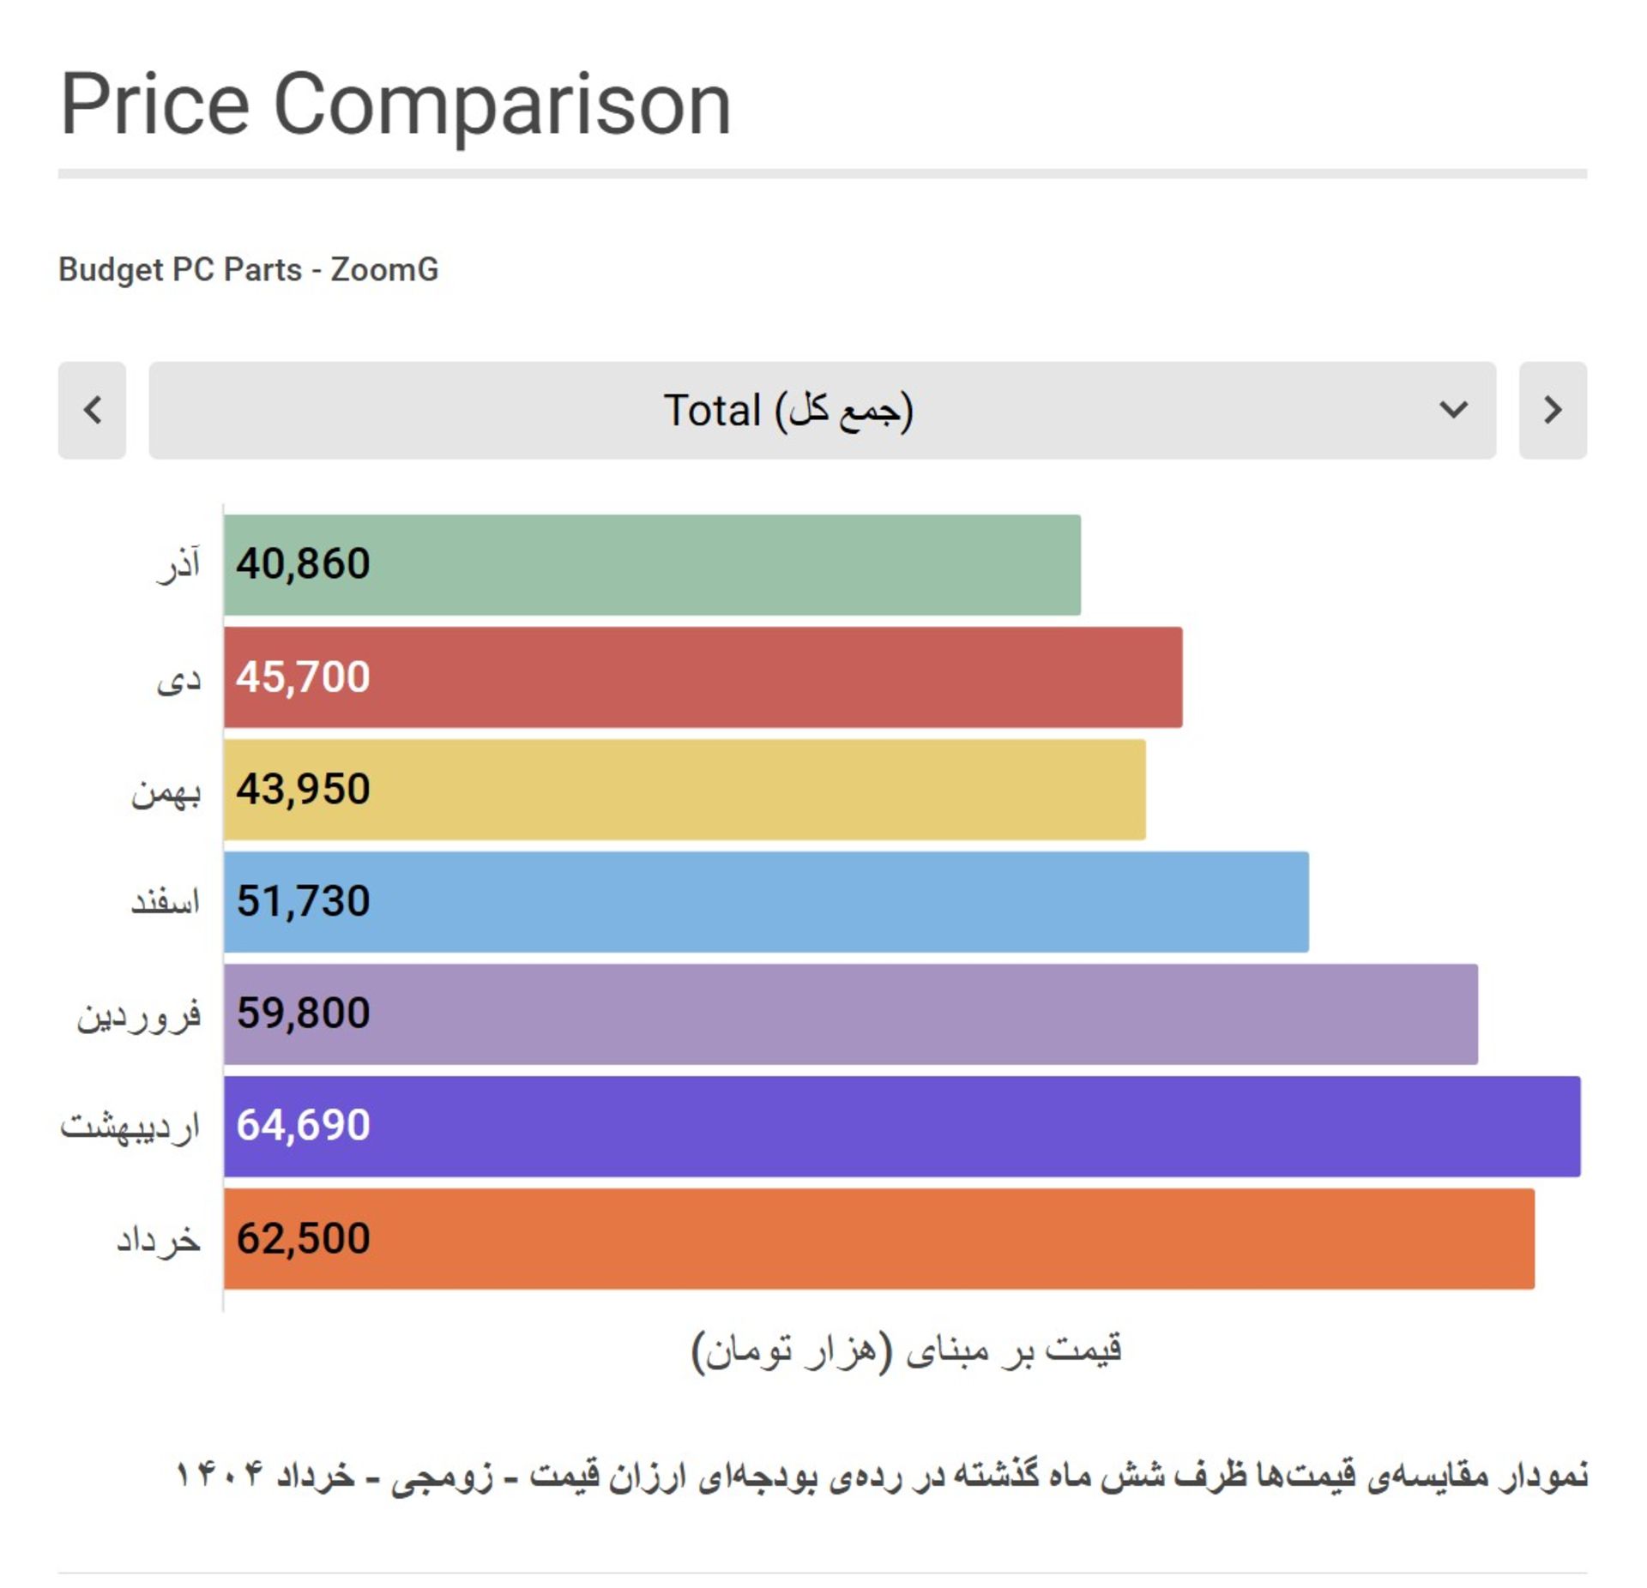
Task: Select the lavender فروردین bar
Action: 851,1014
